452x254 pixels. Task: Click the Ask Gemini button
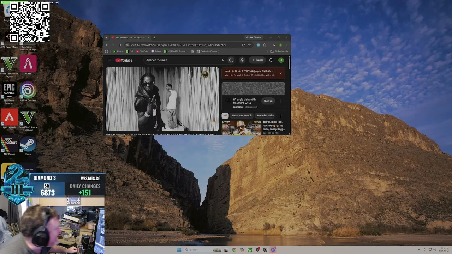tap(254, 37)
